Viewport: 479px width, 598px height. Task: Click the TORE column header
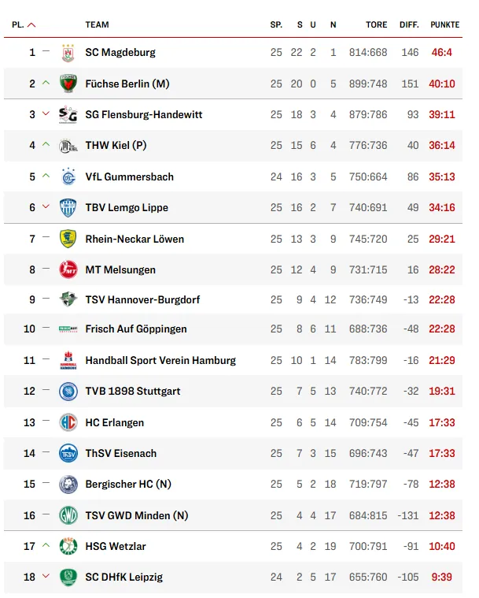pos(376,25)
